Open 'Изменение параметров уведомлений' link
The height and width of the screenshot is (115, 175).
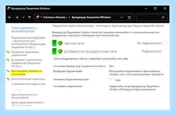pyautogui.click(x=25, y=54)
